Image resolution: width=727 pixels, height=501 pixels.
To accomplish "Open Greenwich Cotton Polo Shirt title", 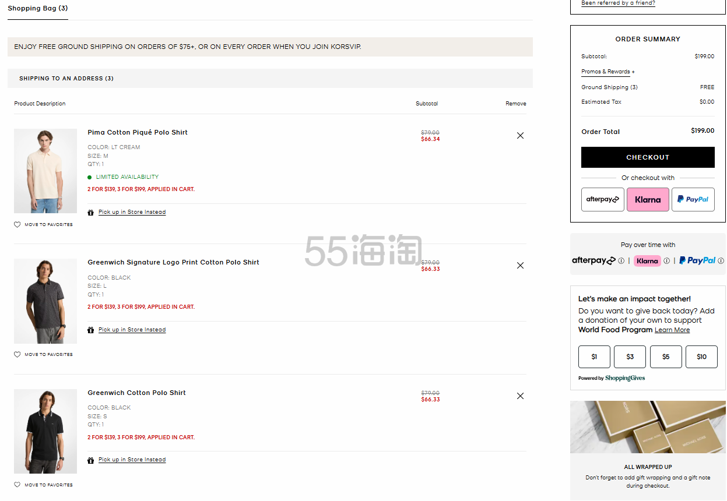I will click(136, 393).
